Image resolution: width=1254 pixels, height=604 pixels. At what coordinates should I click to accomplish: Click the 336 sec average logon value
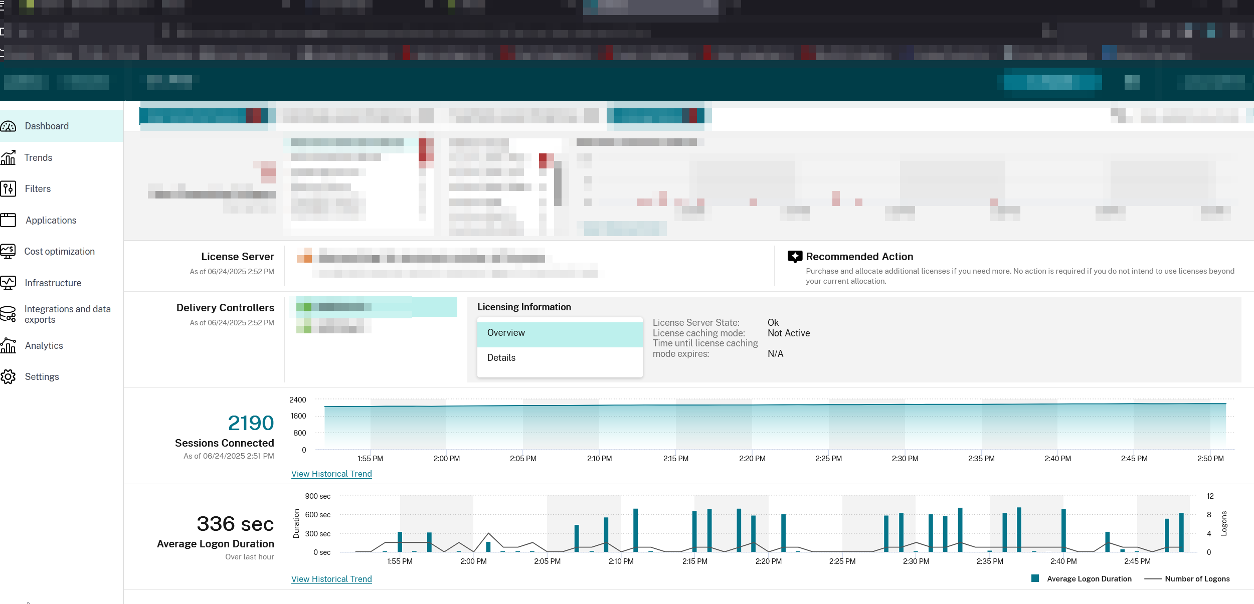(x=235, y=524)
